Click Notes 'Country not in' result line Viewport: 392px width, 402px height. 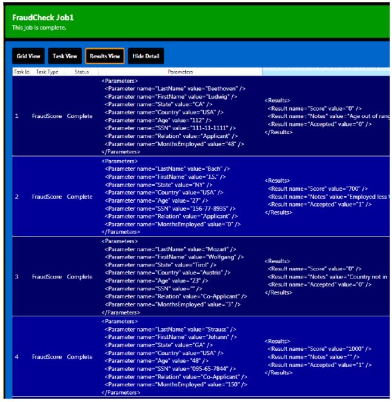328,277
